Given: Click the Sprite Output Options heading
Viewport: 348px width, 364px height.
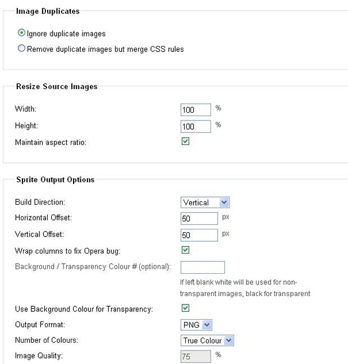Looking at the screenshot, I should click(x=55, y=179).
